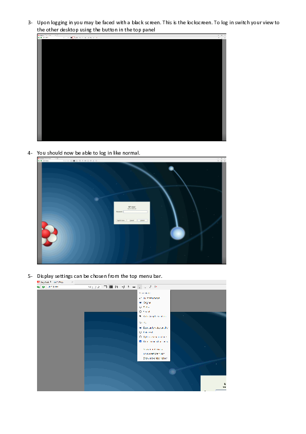Toggle Fullscreen mode in the View Mode menu
Viewport: 306px width, 434px height.
(150, 298)
